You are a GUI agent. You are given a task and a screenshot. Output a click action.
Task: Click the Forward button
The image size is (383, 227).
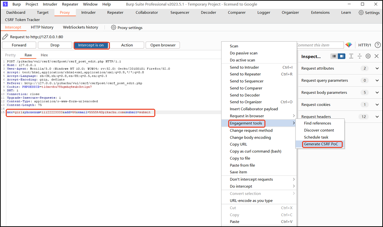[x=19, y=45]
